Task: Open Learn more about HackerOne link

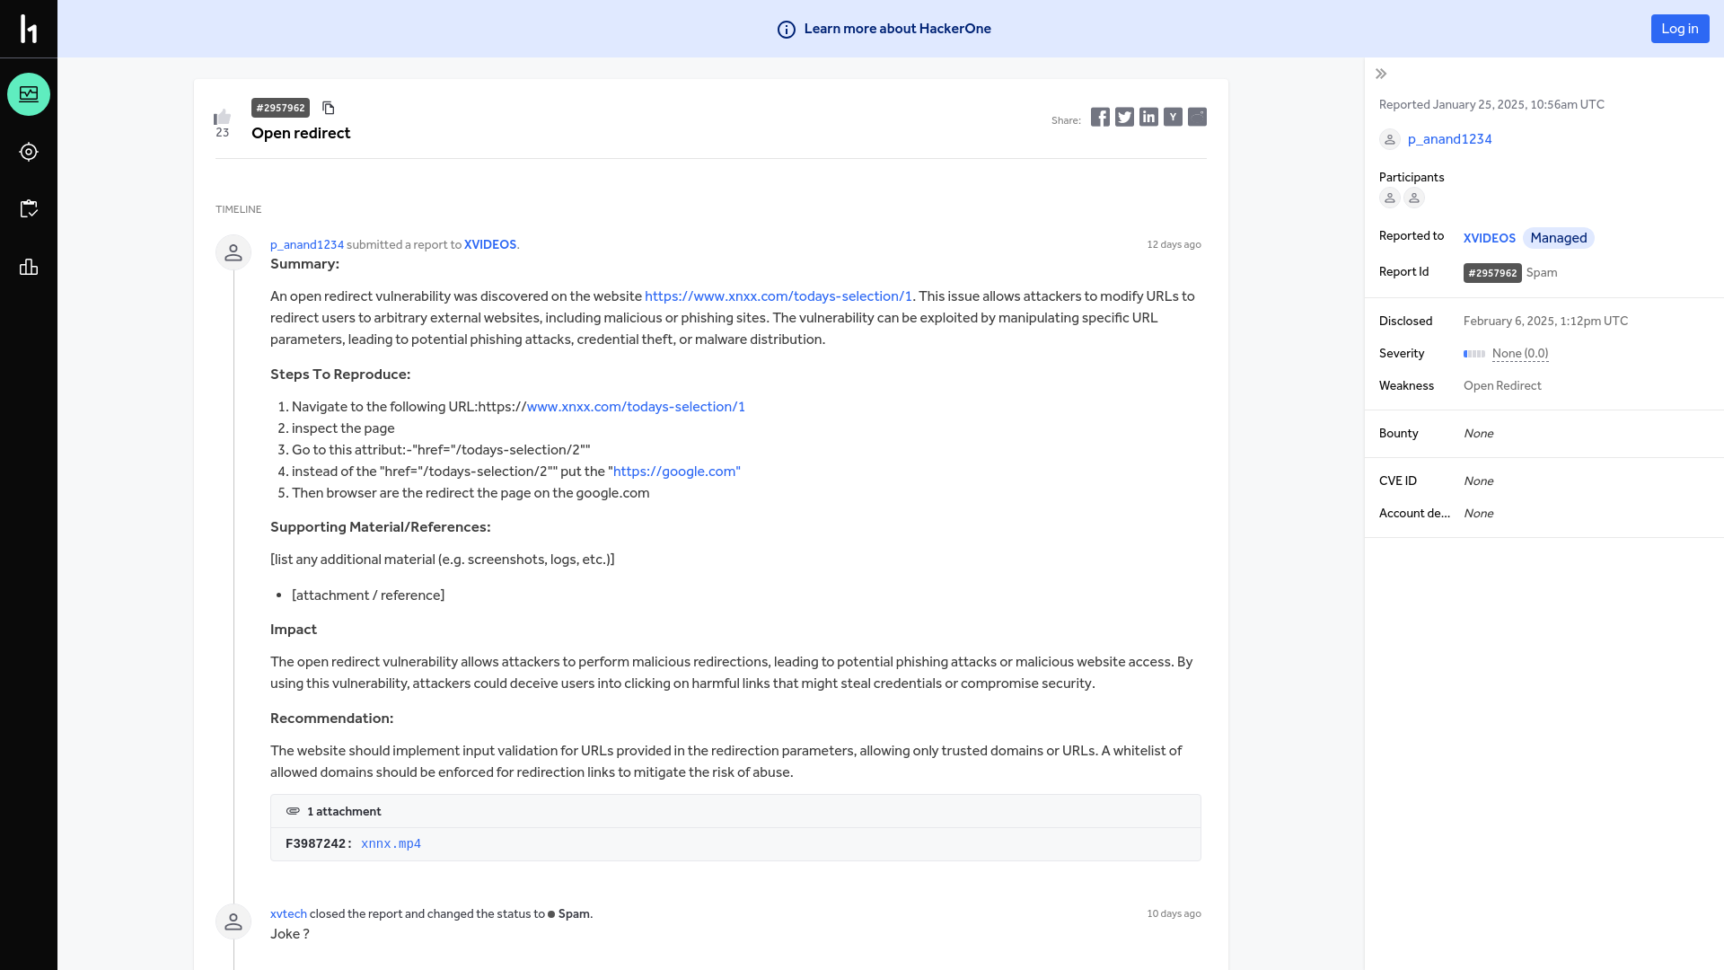Action: click(x=897, y=29)
